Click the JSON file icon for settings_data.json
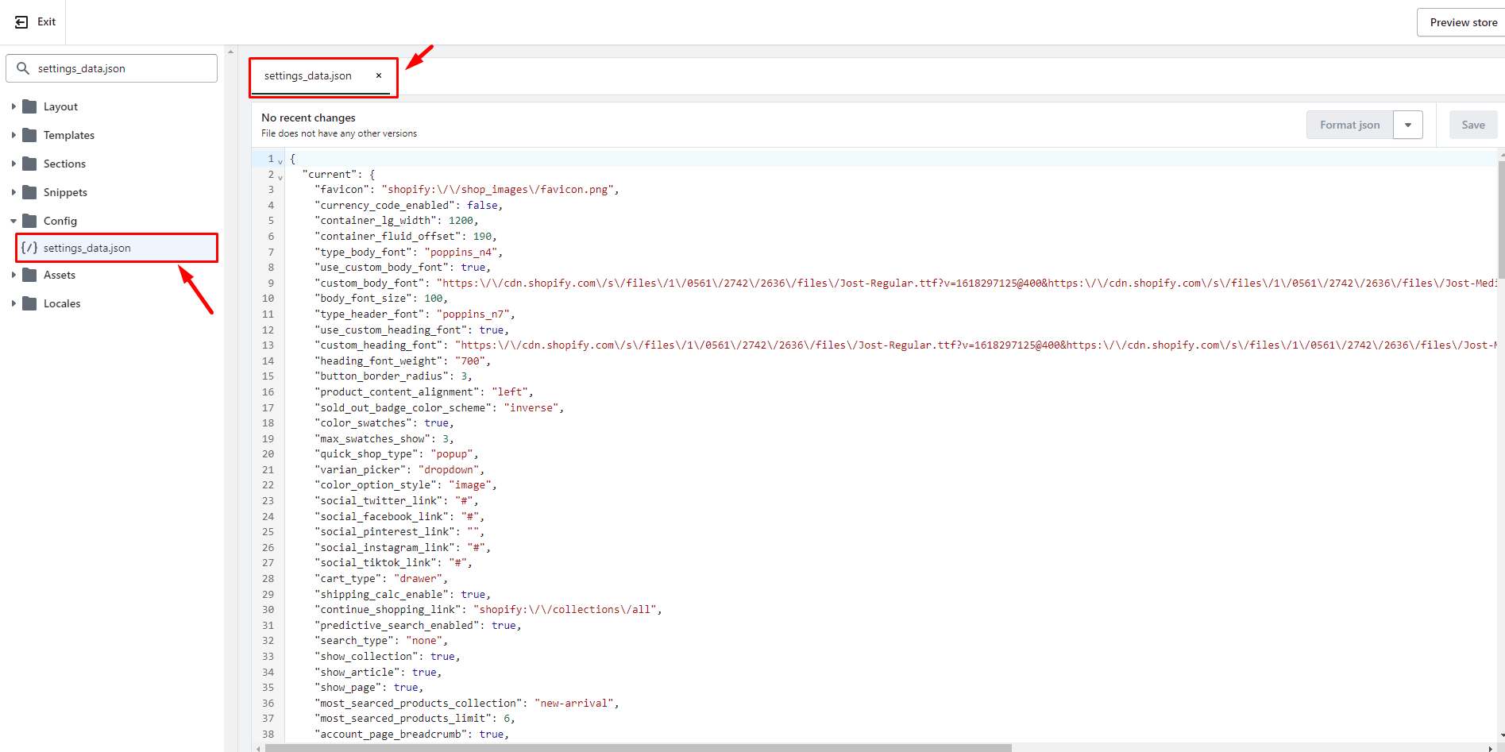This screenshot has height=752, width=1505. click(x=29, y=248)
